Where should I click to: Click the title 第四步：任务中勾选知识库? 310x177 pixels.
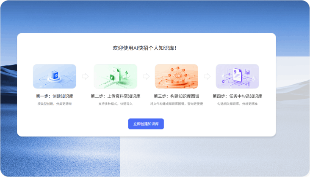tap(238, 96)
